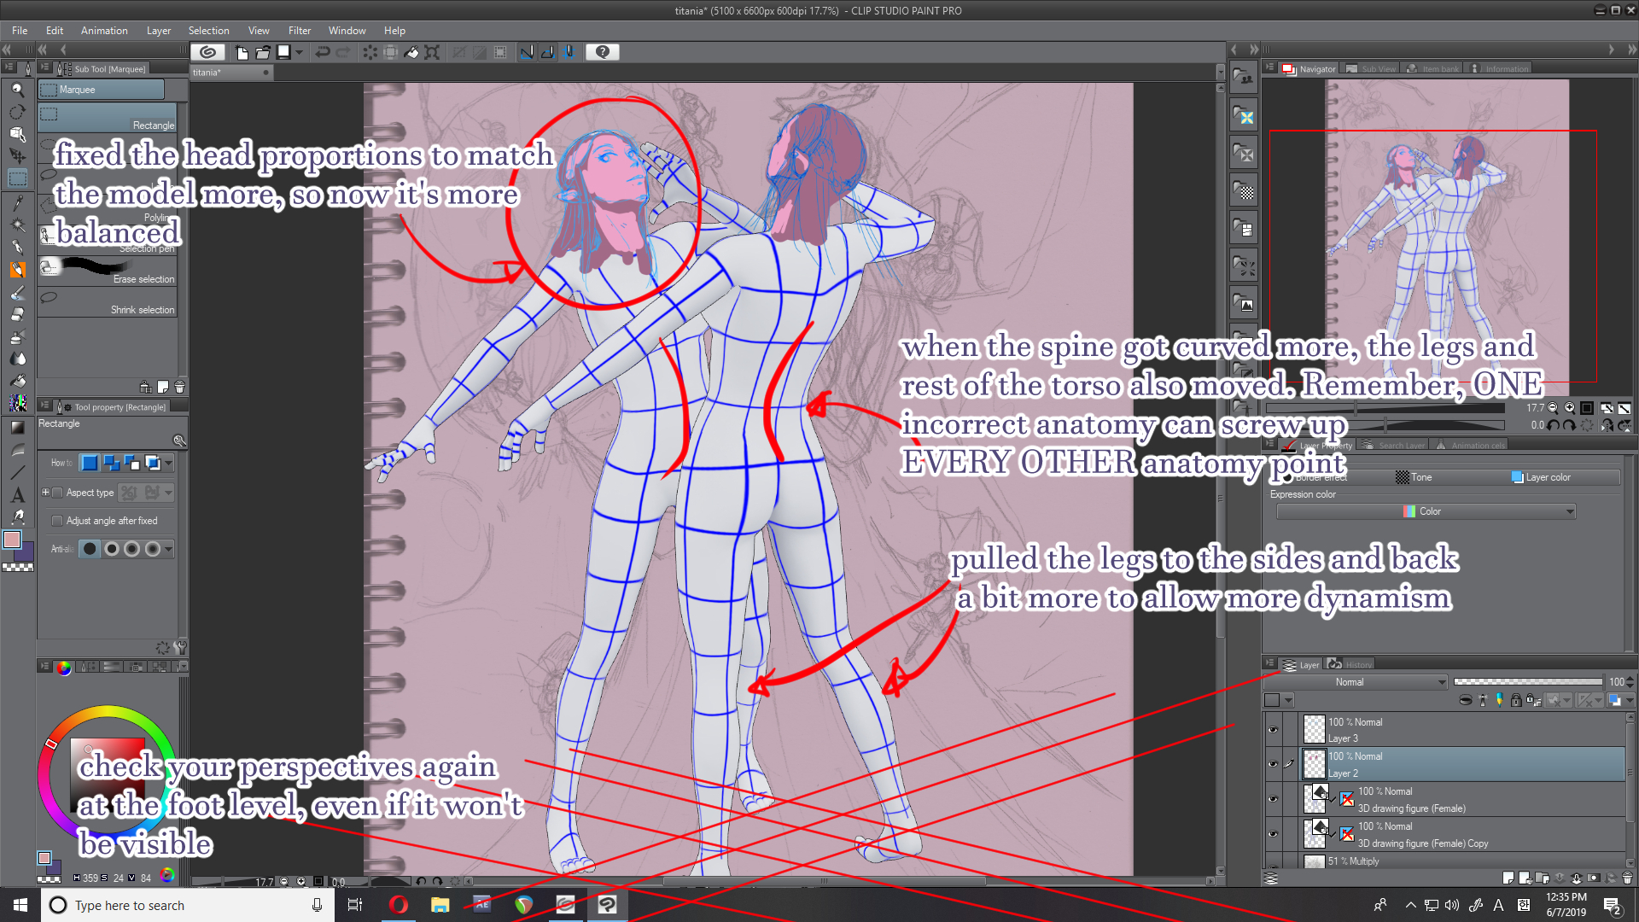Click the New file icon in toolbar

tap(242, 52)
